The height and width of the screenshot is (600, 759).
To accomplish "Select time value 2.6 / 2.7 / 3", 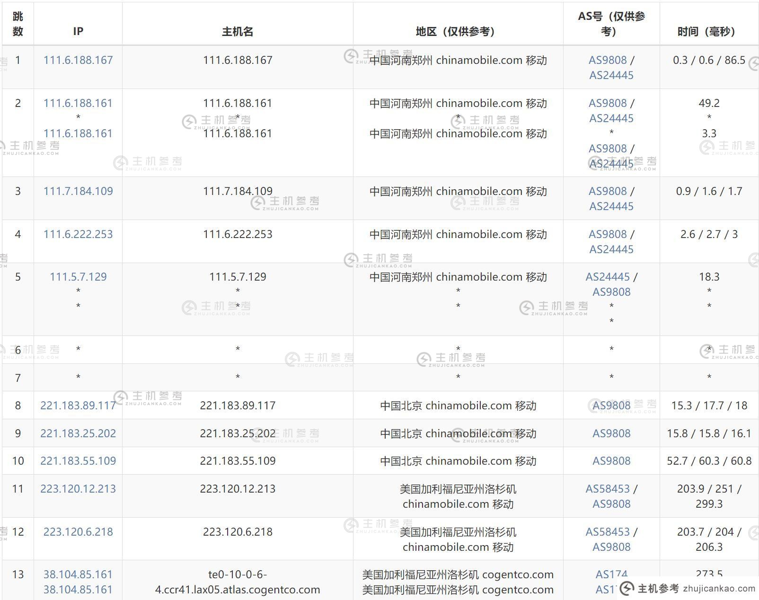I will tap(709, 234).
